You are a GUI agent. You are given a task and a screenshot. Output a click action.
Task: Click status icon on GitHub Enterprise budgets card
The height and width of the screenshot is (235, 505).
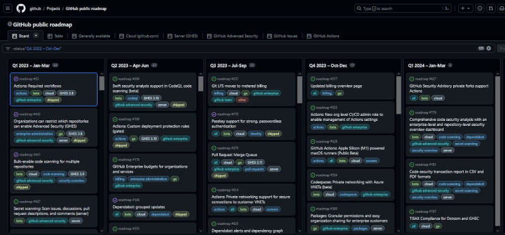115,159
